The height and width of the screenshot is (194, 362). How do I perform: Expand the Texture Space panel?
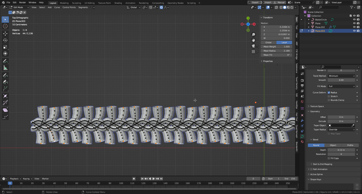point(317,106)
